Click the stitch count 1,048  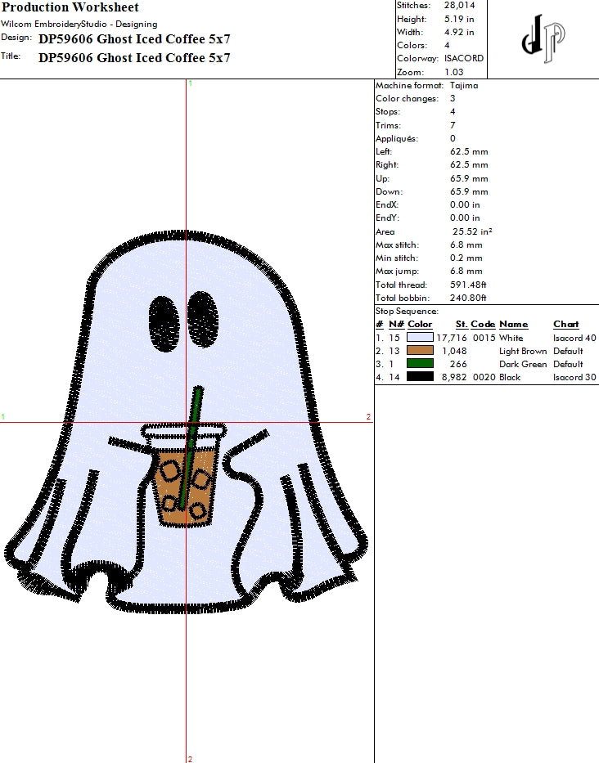tap(454, 351)
